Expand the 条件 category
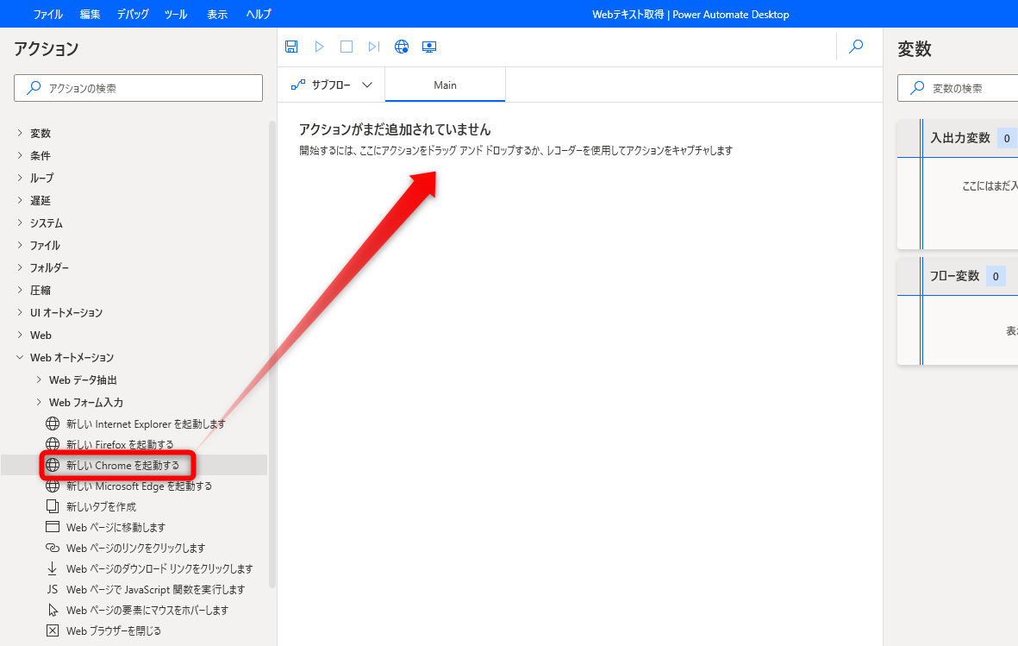 [x=40, y=155]
